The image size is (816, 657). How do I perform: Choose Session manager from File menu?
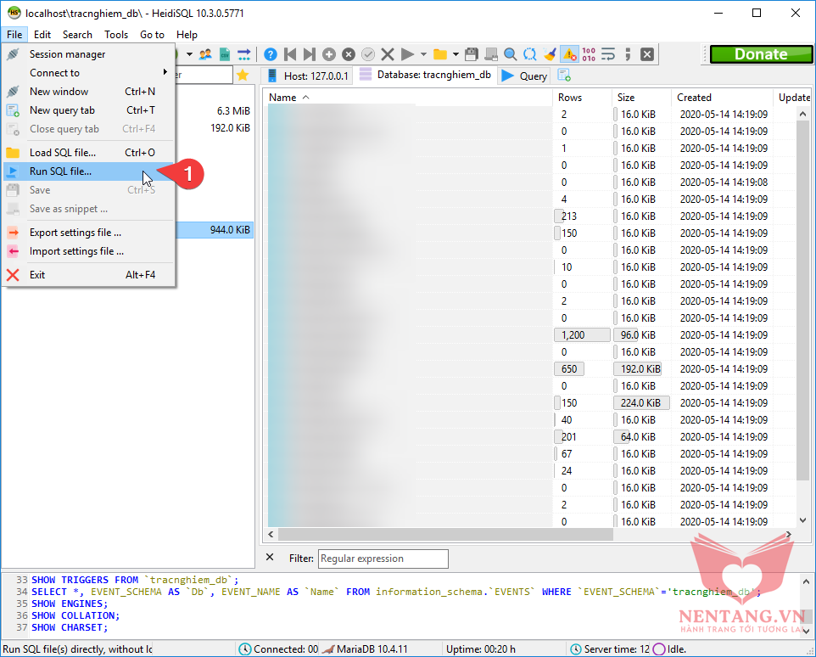tap(68, 54)
